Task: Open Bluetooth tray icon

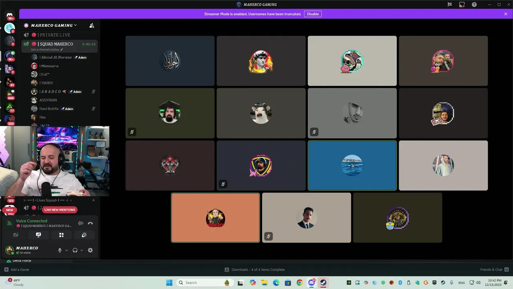Action: click(x=400, y=283)
